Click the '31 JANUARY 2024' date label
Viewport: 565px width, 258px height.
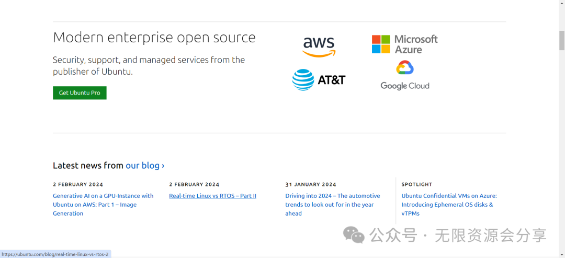click(311, 184)
